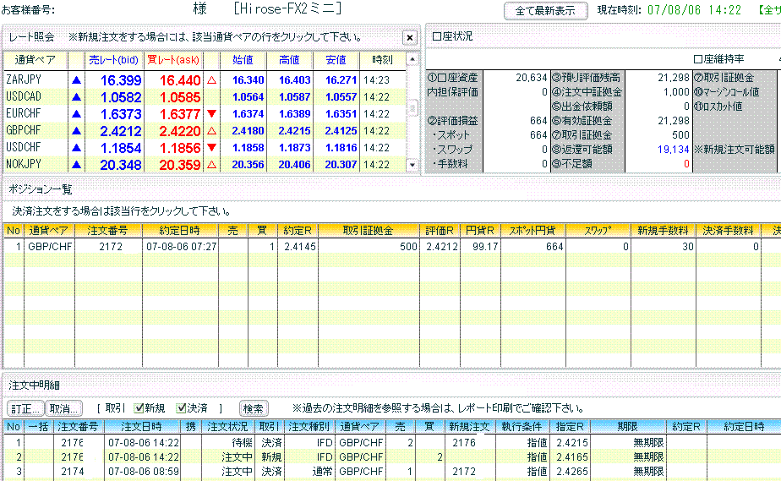Click the blue up arrow for EURCHF

pos(76,113)
